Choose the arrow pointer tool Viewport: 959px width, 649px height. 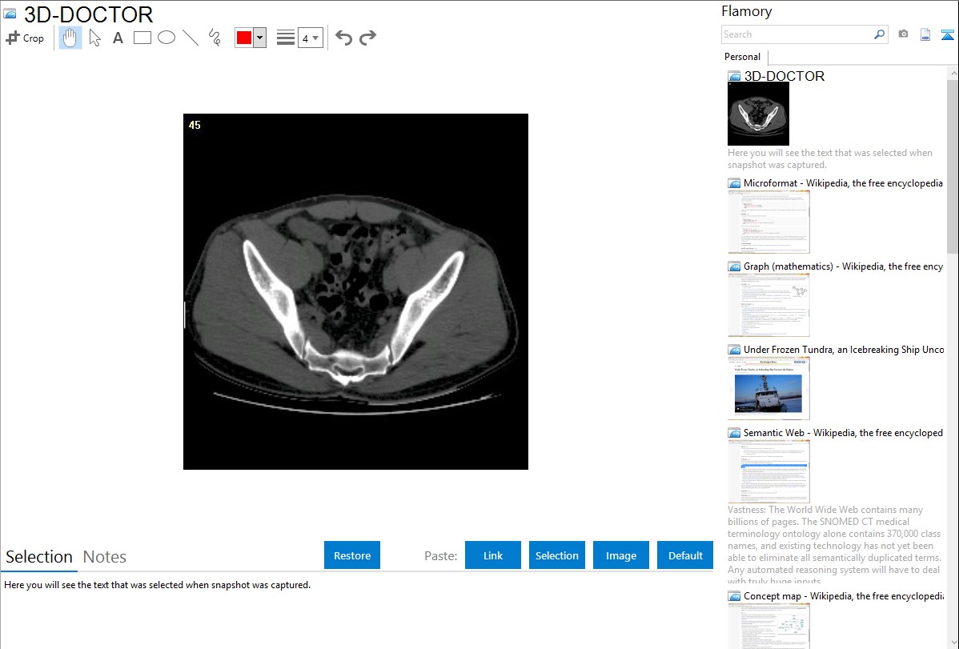(94, 38)
